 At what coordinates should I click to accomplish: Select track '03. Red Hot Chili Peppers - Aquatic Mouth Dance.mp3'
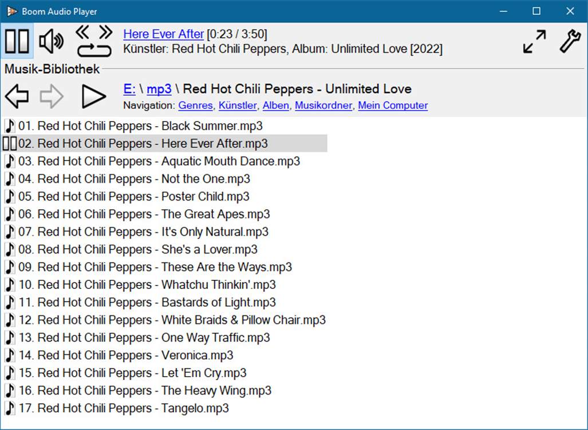(159, 161)
